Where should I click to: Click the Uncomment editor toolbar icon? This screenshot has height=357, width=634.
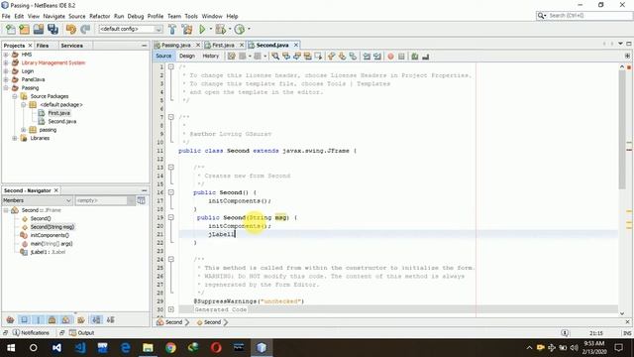(x=425, y=57)
